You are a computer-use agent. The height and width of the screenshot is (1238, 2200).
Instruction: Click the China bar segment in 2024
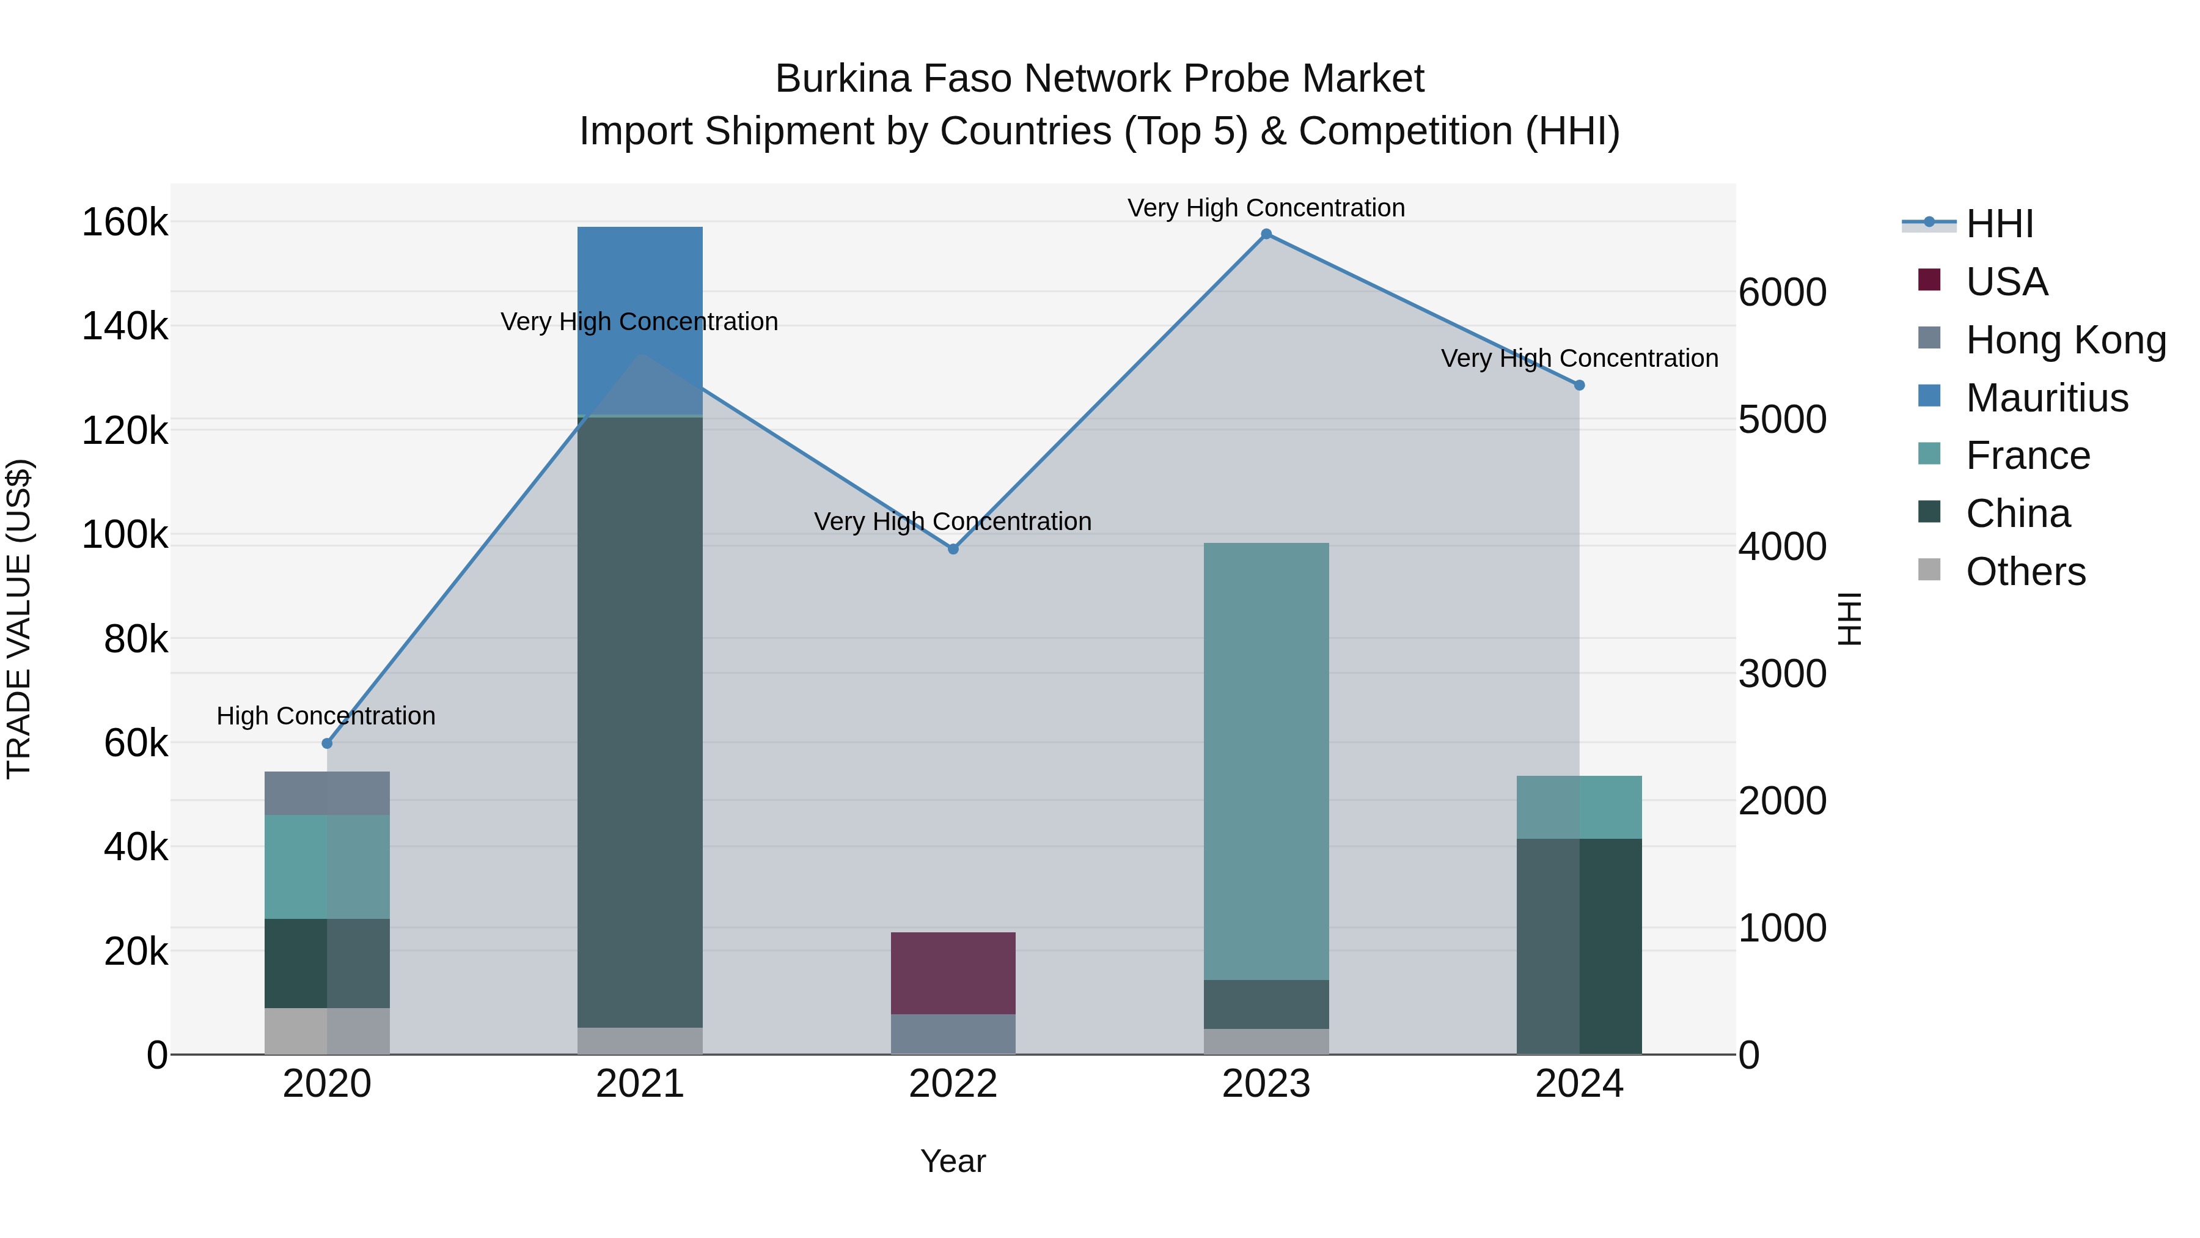[1579, 946]
